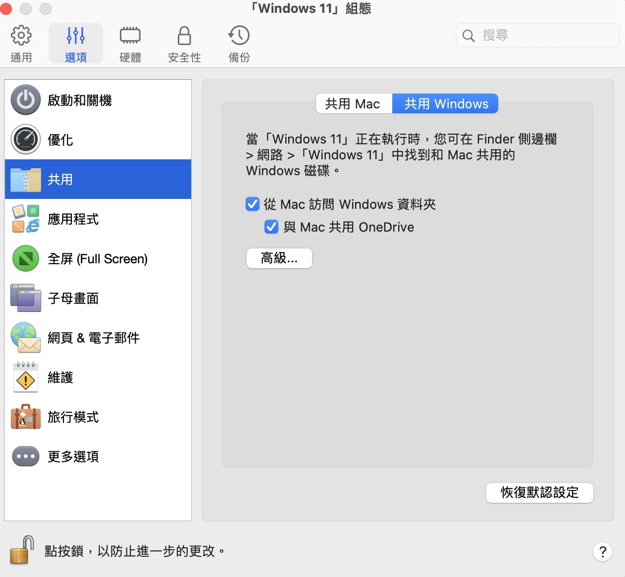Click the 全屏 (Full Screen) row label
The image size is (625, 577).
[x=98, y=259]
